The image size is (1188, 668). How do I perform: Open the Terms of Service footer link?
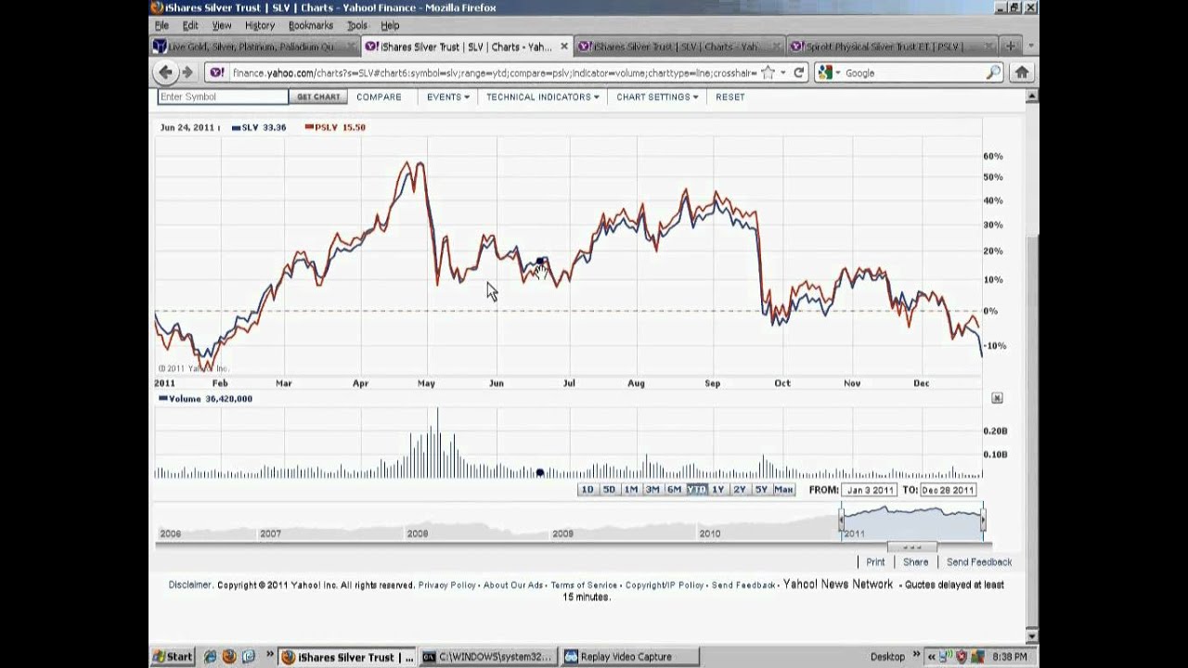click(584, 585)
